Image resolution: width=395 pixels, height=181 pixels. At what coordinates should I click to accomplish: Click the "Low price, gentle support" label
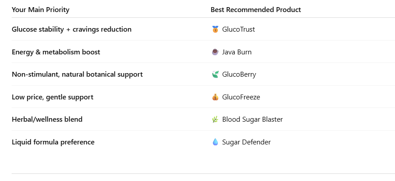click(53, 97)
